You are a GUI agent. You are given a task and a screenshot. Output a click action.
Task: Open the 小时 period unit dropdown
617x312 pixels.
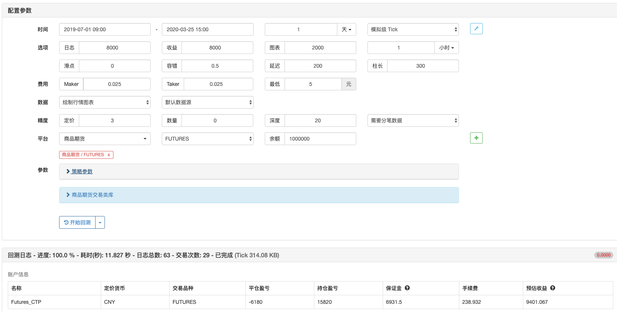coord(446,48)
